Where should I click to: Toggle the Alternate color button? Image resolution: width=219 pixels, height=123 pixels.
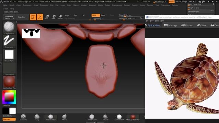pos(9,119)
